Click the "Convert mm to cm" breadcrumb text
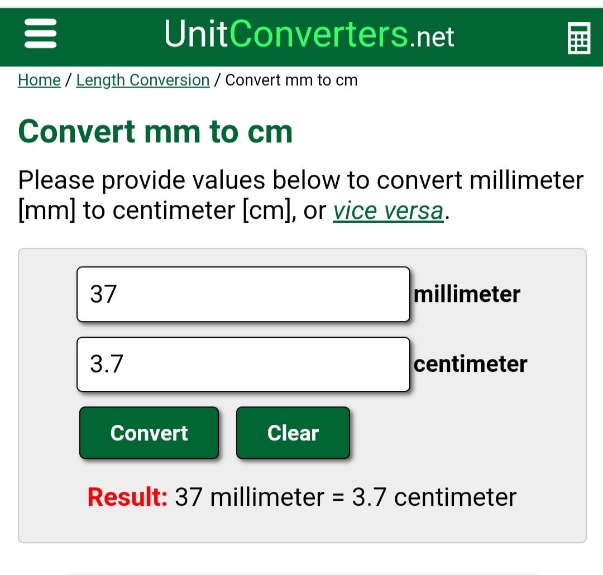The height and width of the screenshot is (575, 603). [291, 80]
